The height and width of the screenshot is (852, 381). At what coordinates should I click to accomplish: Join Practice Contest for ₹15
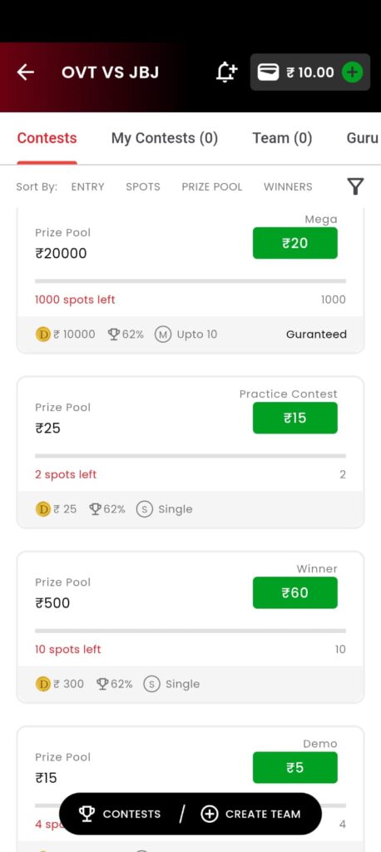[x=295, y=418]
